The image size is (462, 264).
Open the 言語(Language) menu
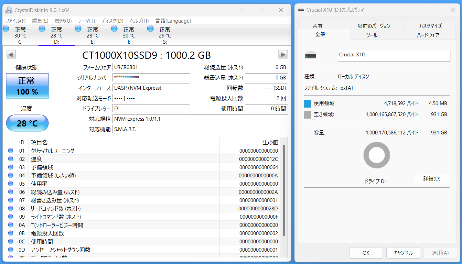pos(173,21)
